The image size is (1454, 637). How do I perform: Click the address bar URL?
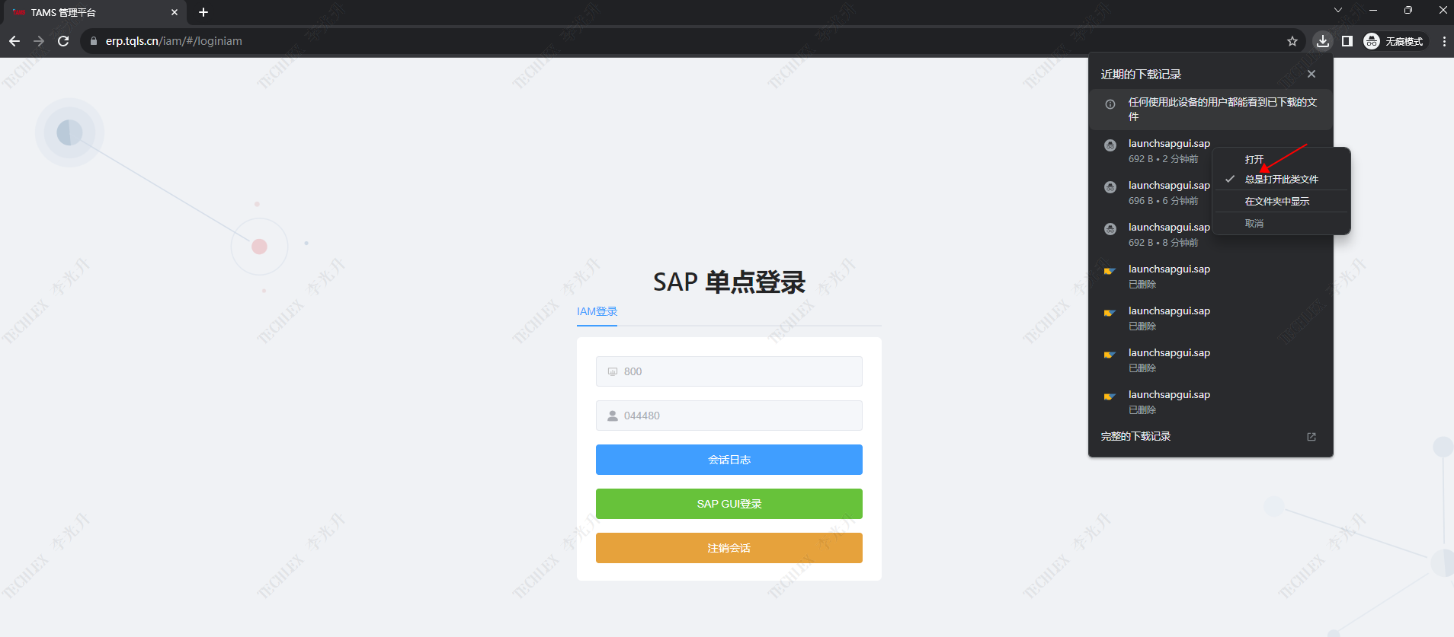pos(174,41)
